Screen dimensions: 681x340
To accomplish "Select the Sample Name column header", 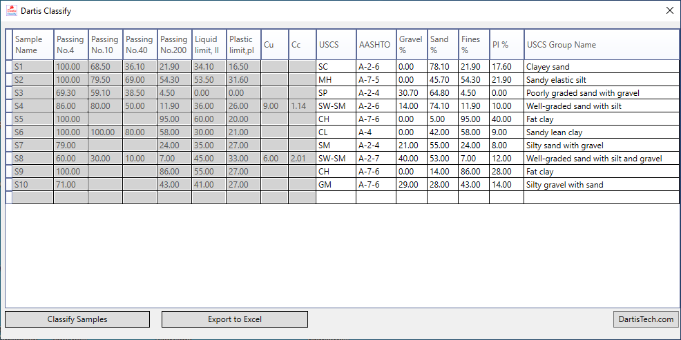I will coord(33,45).
